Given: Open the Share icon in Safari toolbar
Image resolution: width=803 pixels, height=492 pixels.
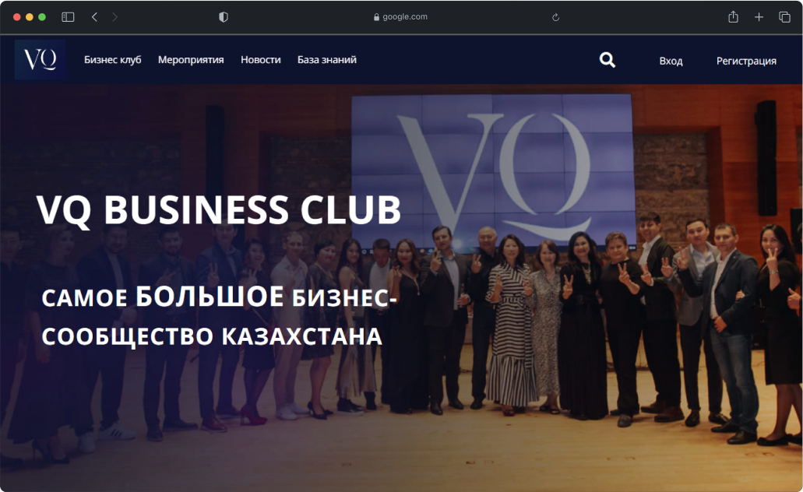Looking at the screenshot, I should tap(734, 17).
